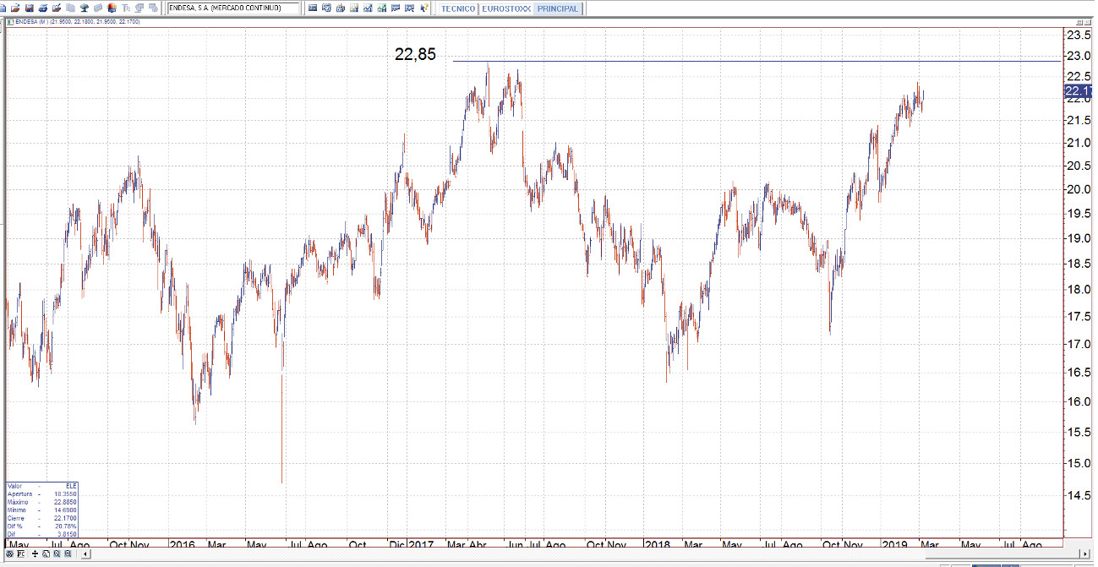
Task: Click the 'FC' icon at bottom left
Action: click(x=20, y=553)
